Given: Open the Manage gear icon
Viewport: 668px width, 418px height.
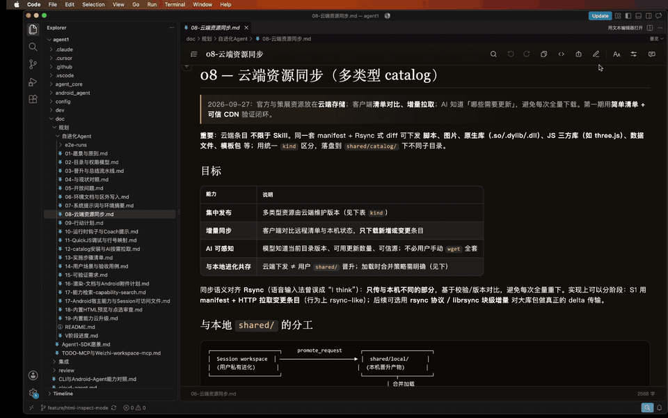Looking at the screenshot, I should point(33,393).
